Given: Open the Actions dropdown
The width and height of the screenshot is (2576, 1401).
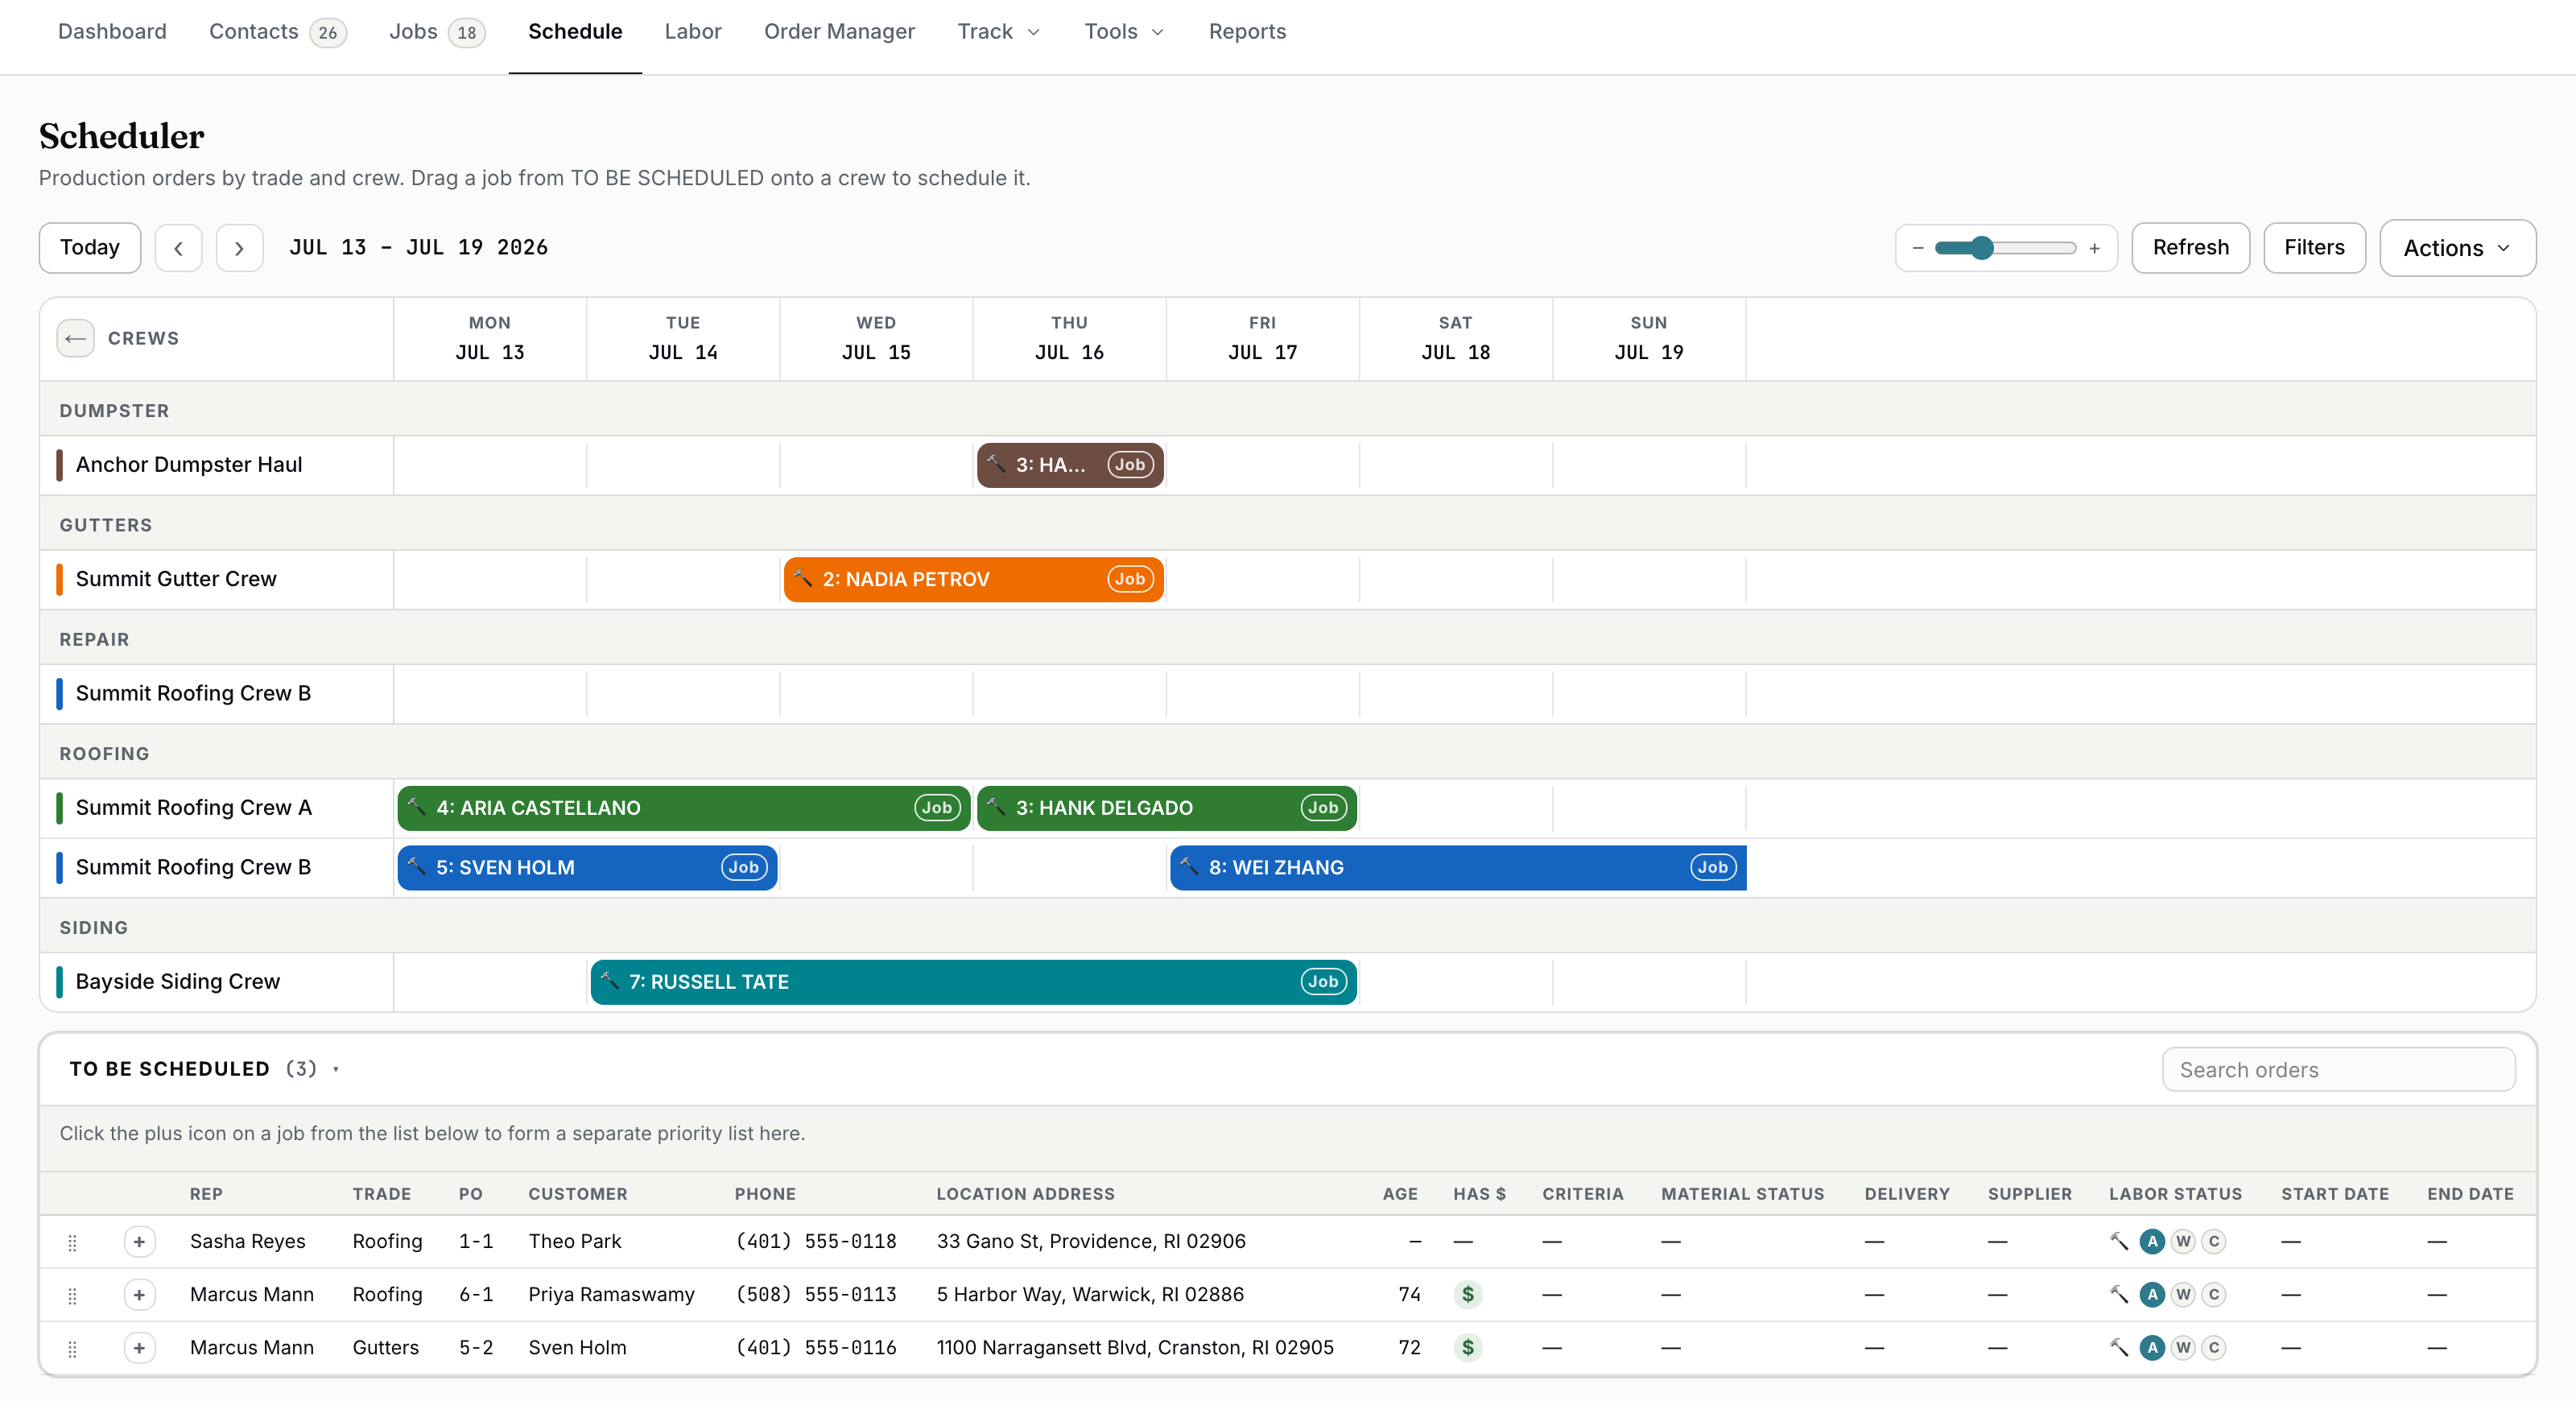Looking at the screenshot, I should 2457,248.
